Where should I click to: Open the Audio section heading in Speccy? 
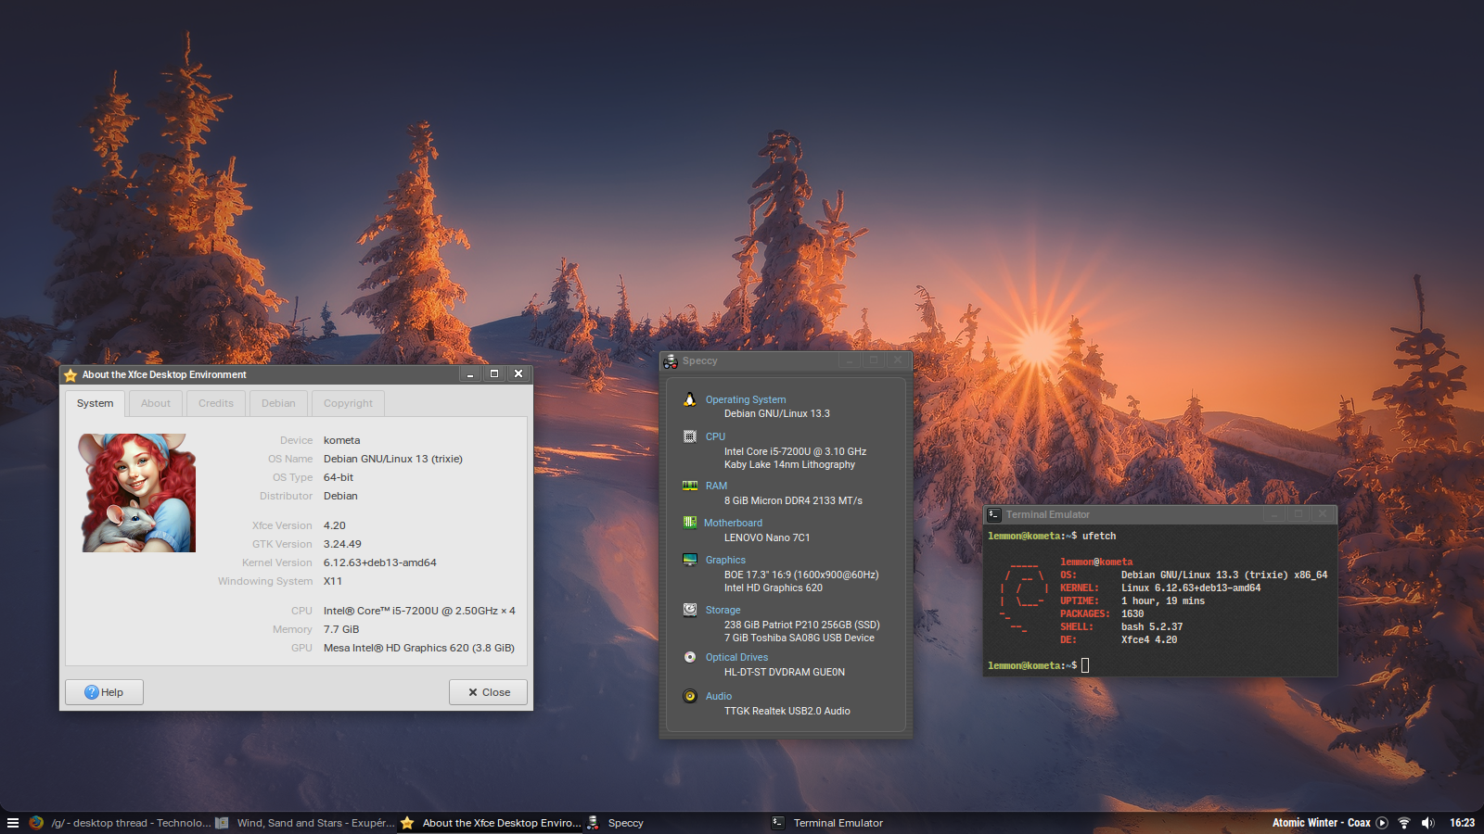719,696
